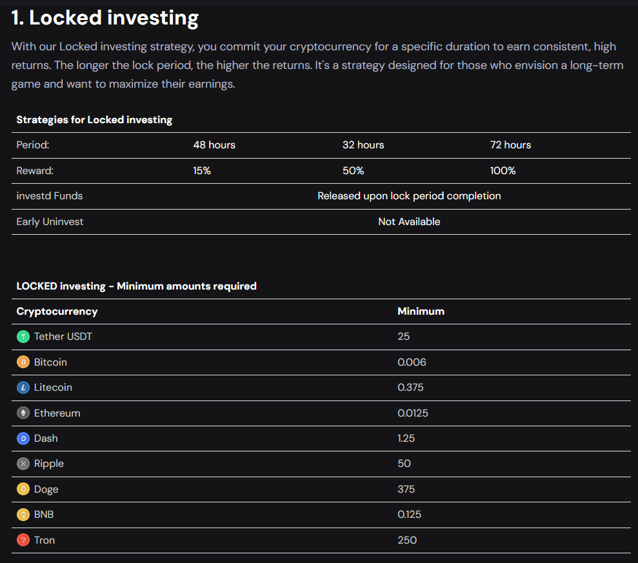
Task: Select the 48 hours period cell
Action: [x=214, y=145]
